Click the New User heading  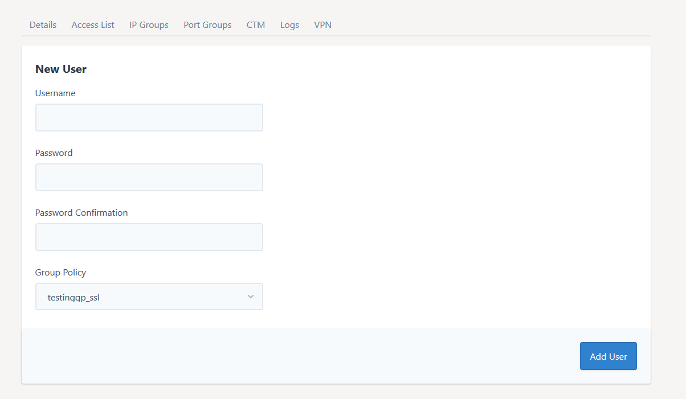coord(61,69)
